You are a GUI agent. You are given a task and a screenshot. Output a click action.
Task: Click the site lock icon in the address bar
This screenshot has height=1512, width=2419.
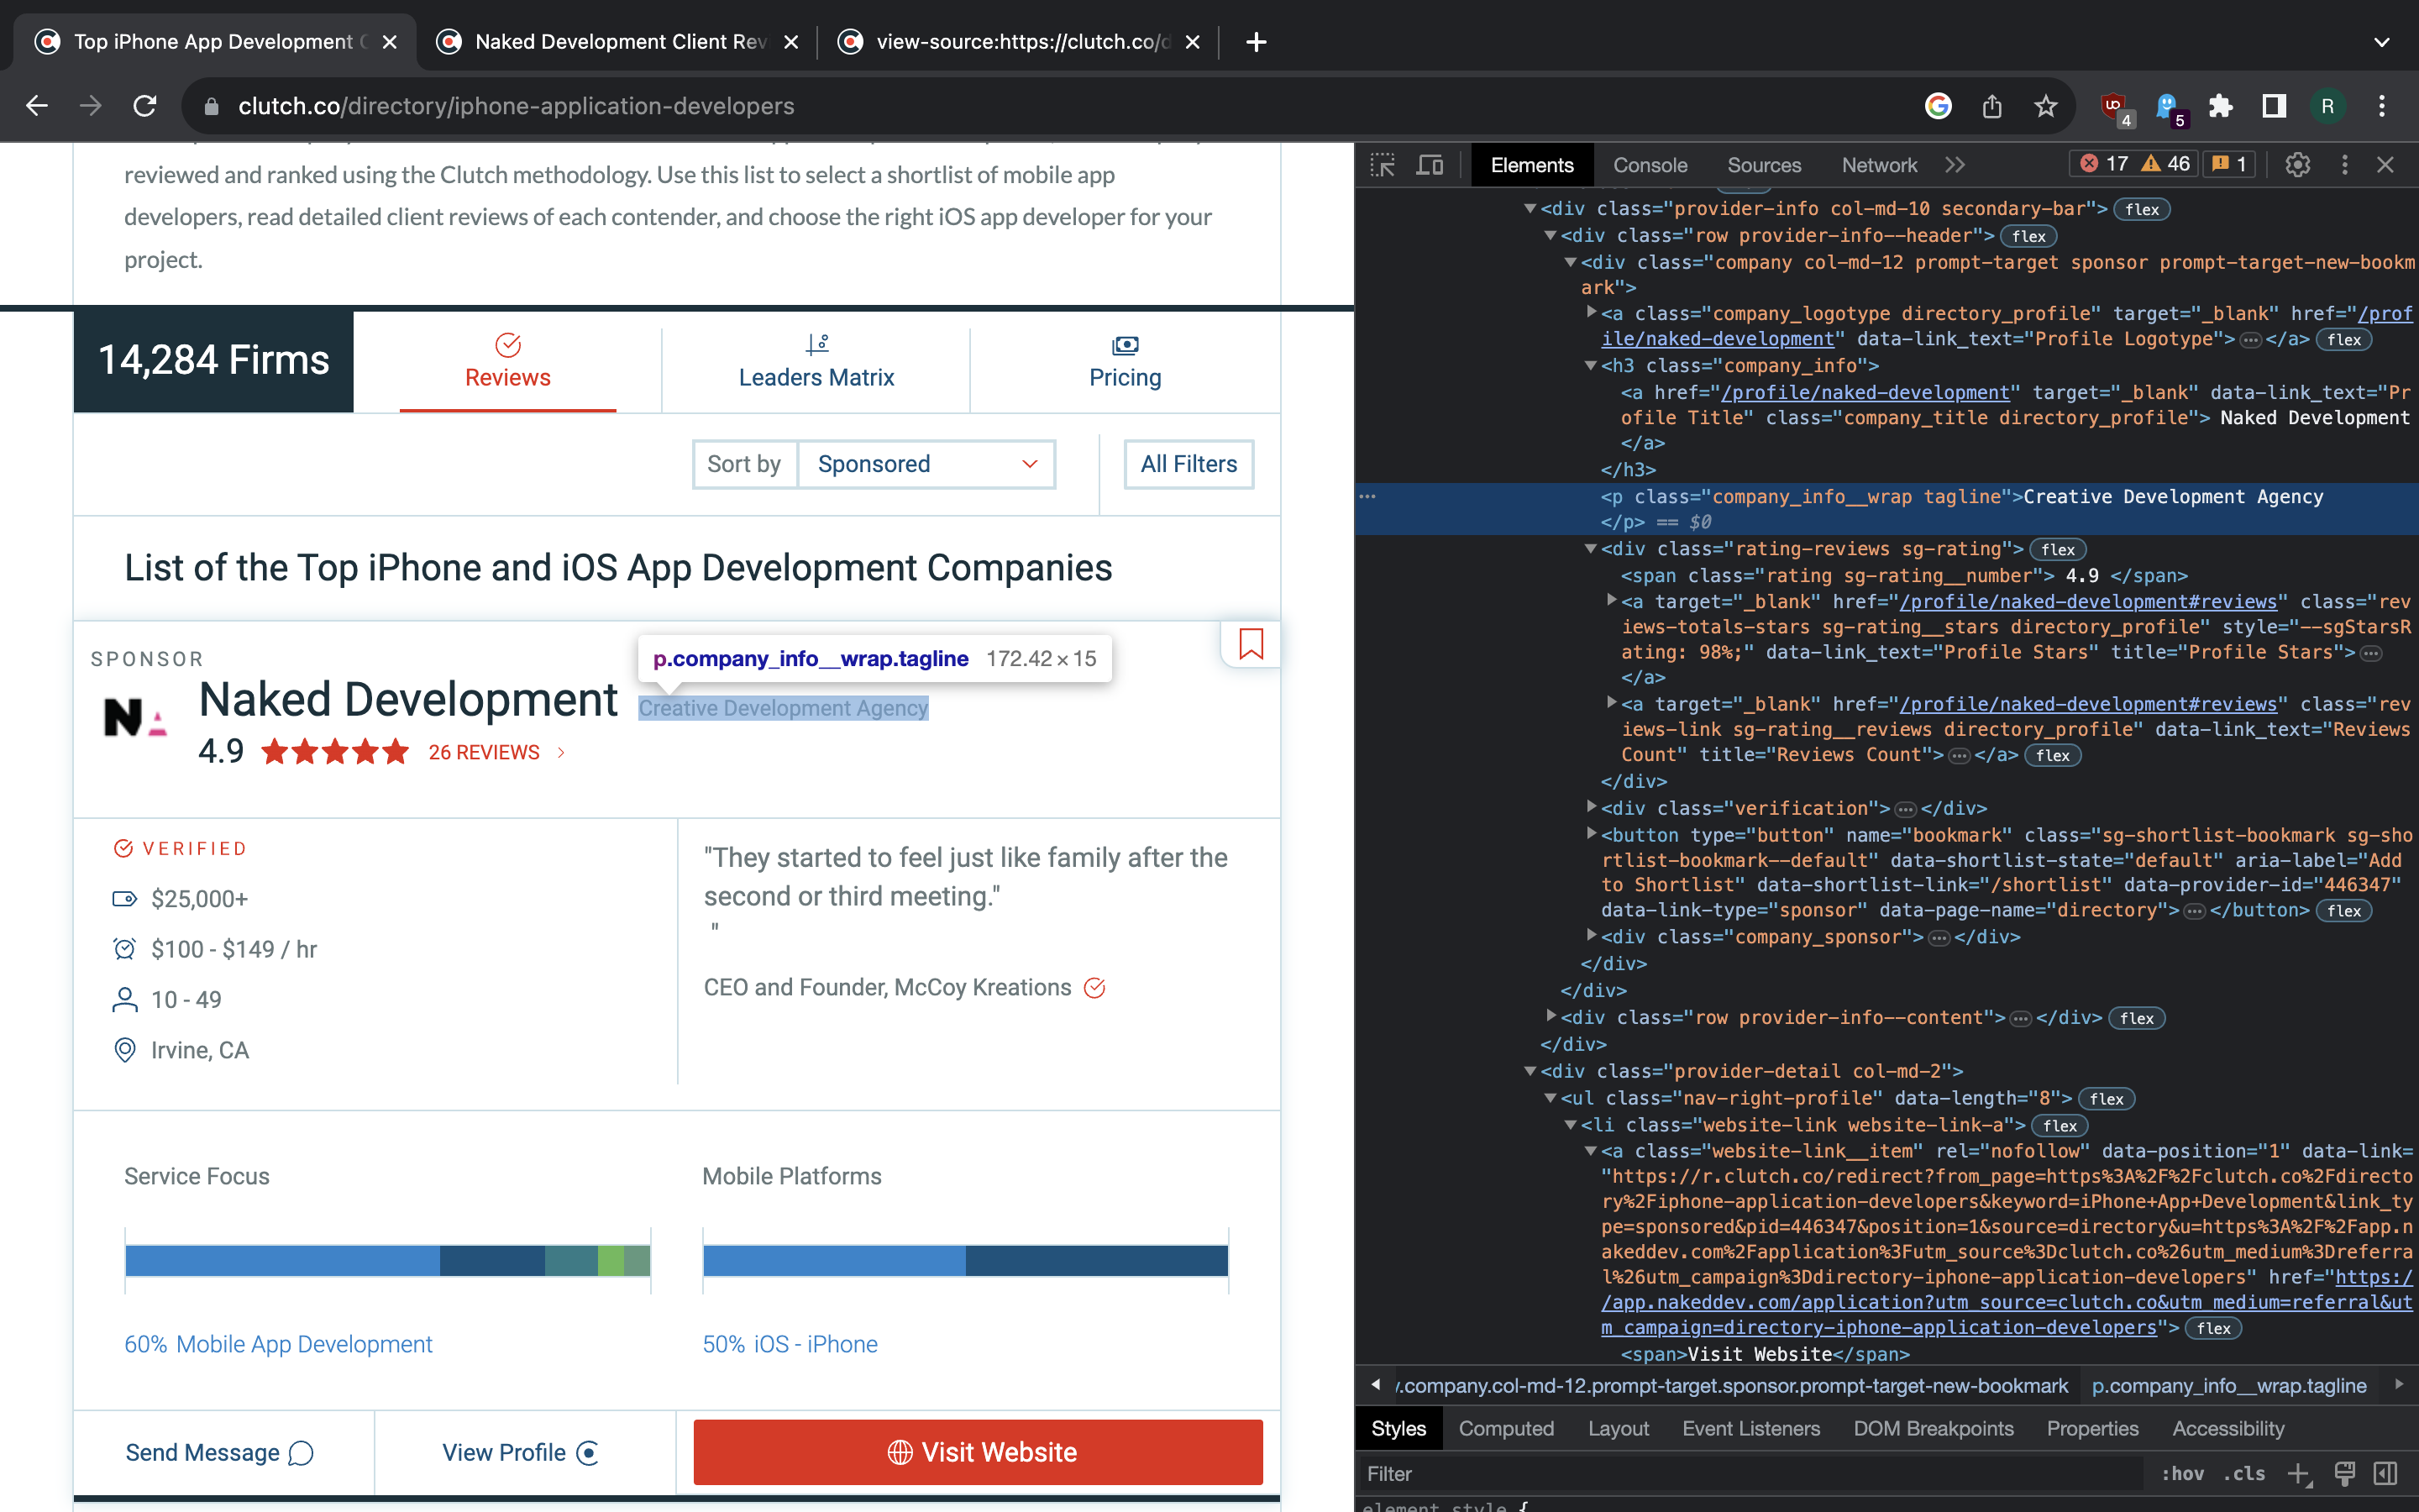pyautogui.click(x=211, y=106)
